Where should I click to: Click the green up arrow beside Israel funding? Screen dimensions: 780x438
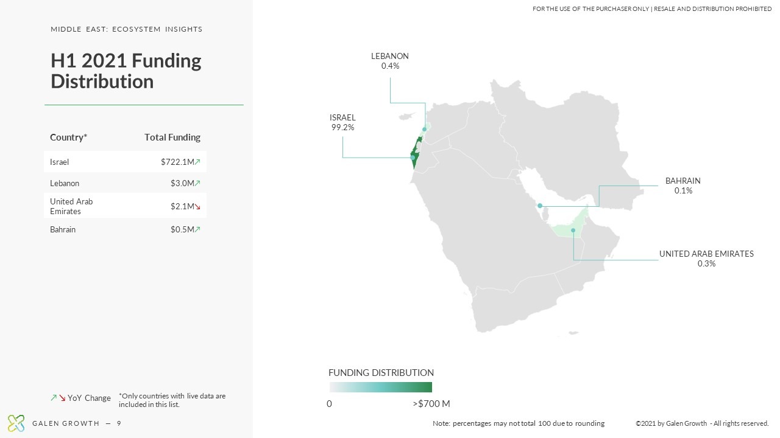(x=197, y=162)
